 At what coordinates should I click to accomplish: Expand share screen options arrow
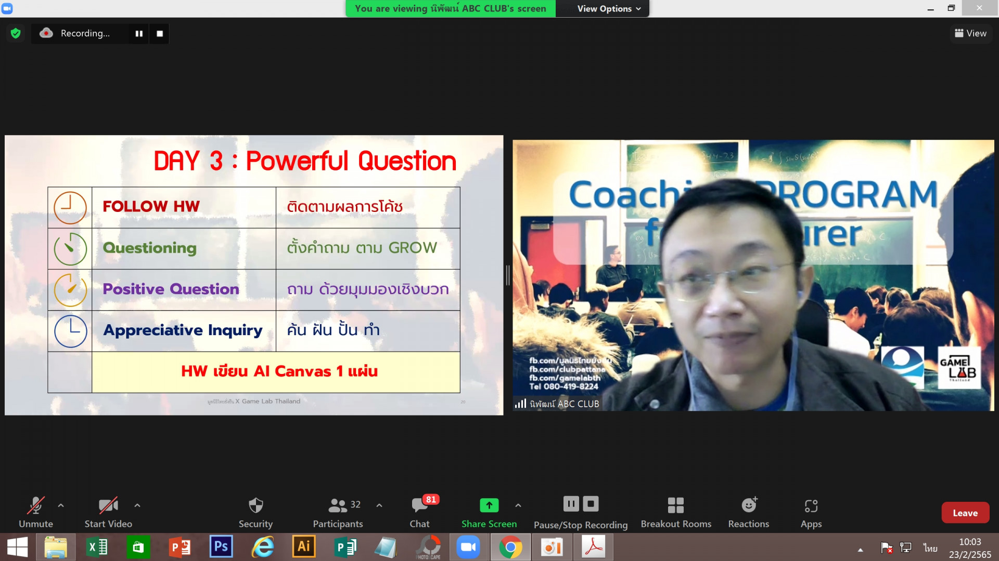pos(518,505)
